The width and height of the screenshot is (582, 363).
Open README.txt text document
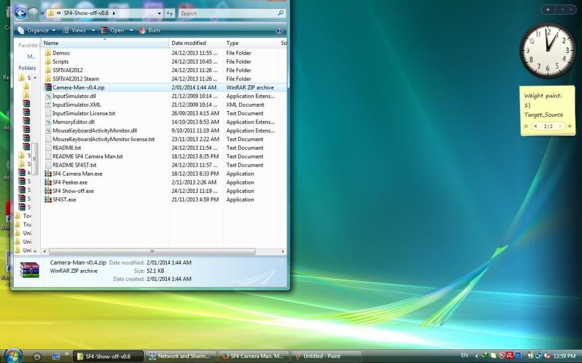coord(64,147)
